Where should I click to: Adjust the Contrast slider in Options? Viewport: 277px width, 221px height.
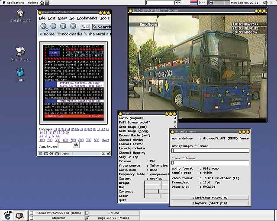(157, 191)
